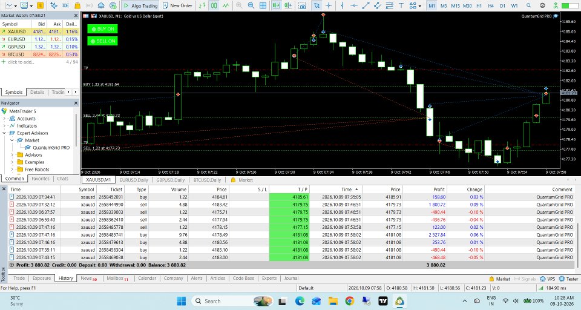Select the trendline drawing tool

coord(366,5)
